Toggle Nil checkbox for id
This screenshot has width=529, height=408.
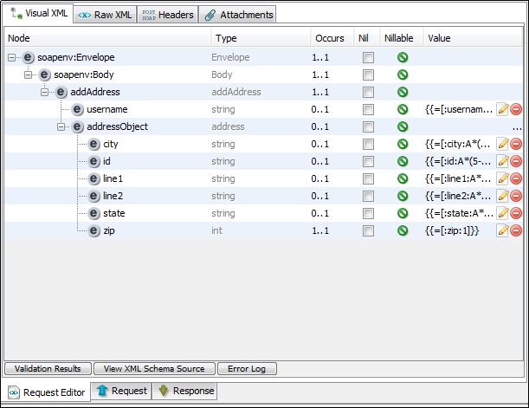tap(368, 162)
